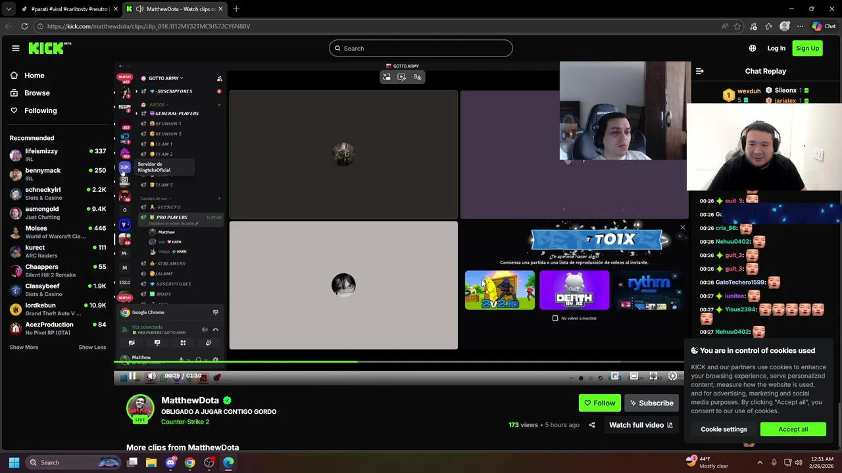
Task: Open player playback settings
Action: click(x=672, y=376)
